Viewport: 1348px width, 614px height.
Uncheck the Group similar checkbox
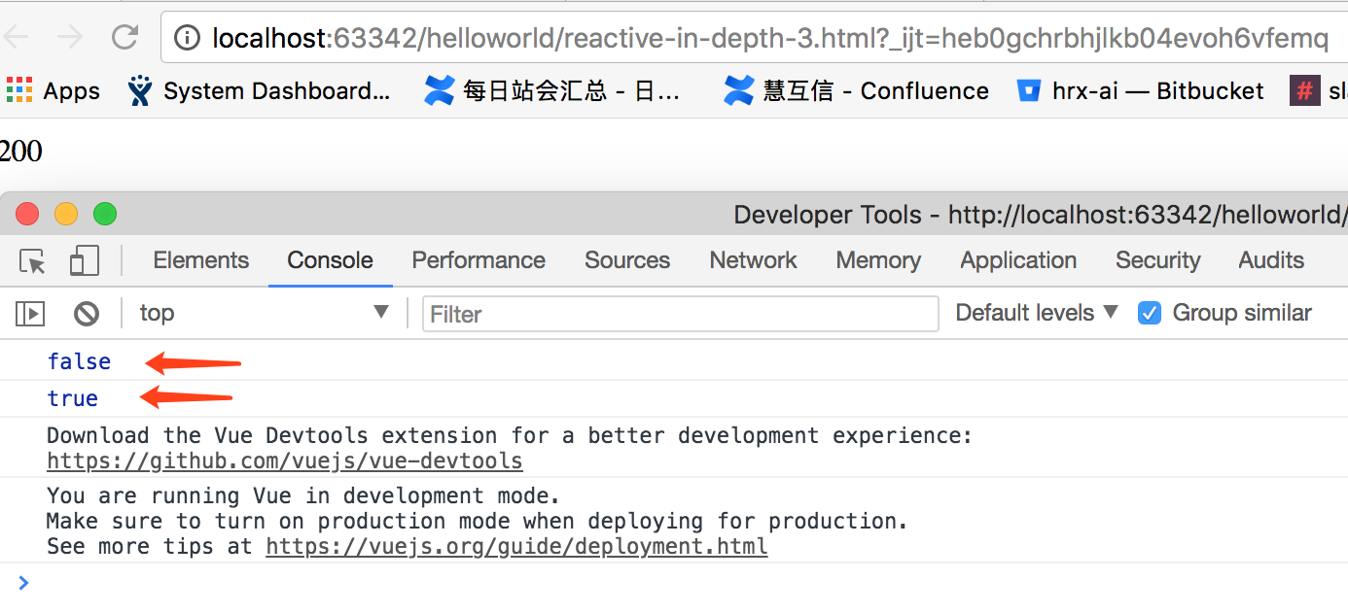pyautogui.click(x=1150, y=313)
